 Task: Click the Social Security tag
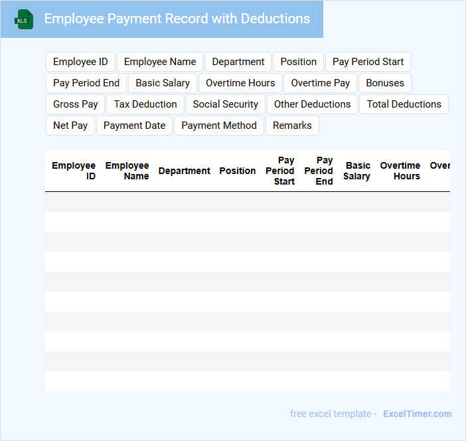[225, 104]
